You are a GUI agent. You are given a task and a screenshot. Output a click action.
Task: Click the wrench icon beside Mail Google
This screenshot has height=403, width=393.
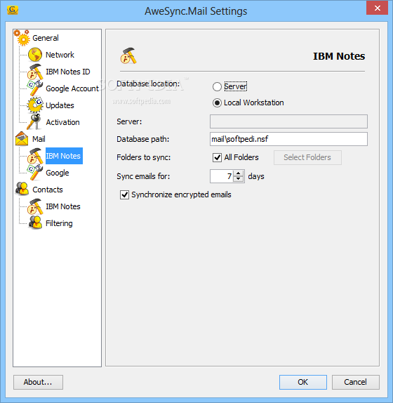point(35,173)
